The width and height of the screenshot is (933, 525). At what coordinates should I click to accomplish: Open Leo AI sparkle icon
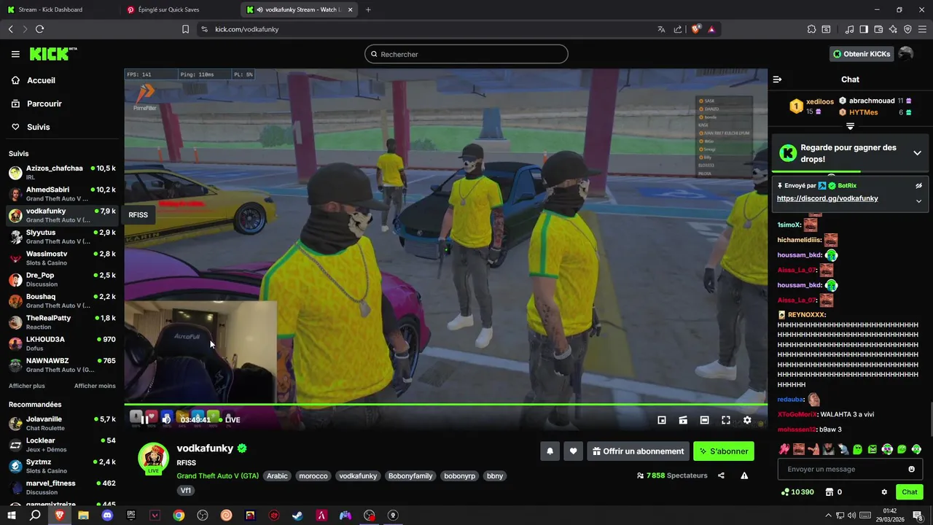click(893, 29)
